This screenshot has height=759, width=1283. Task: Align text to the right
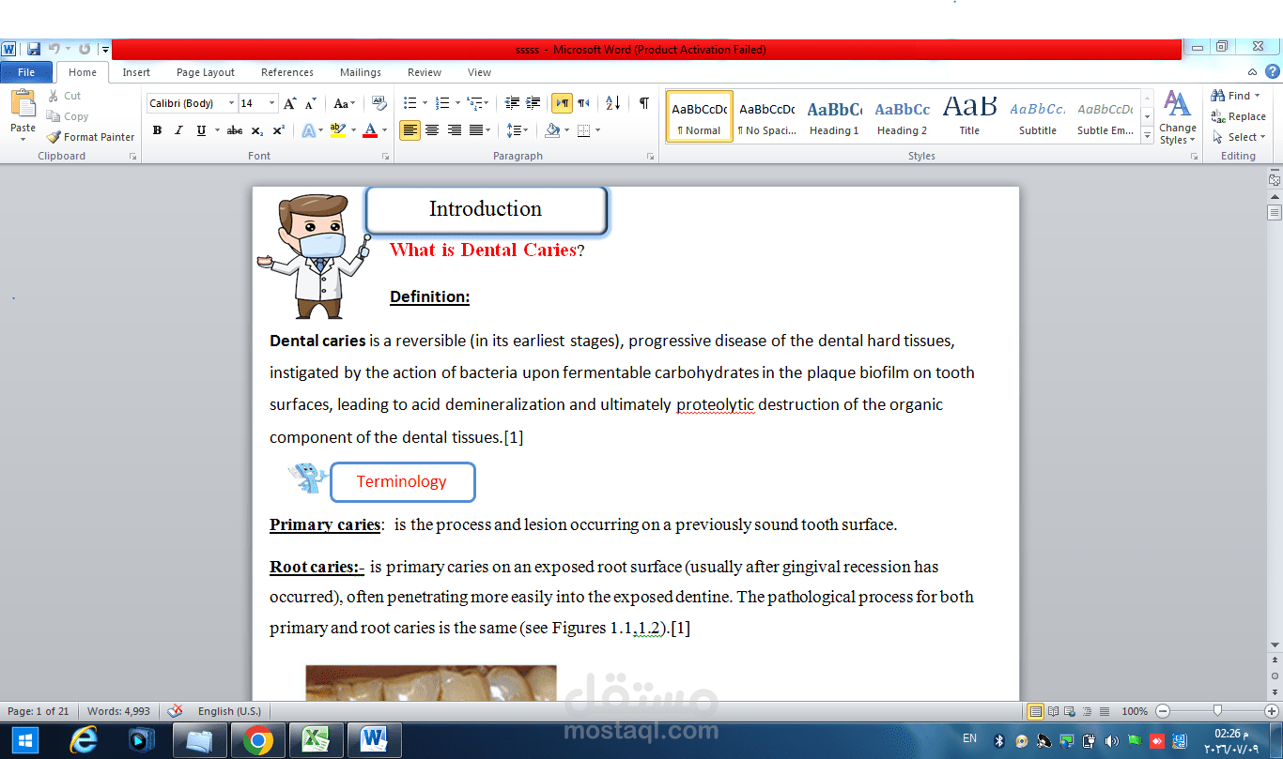coord(455,130)
